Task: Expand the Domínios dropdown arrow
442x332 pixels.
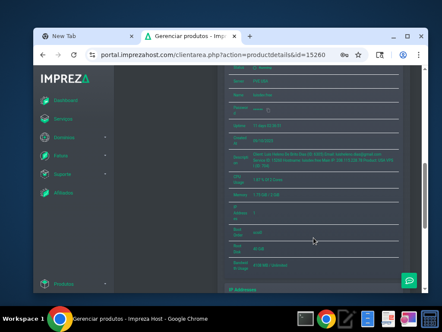Action: [105, 137]
